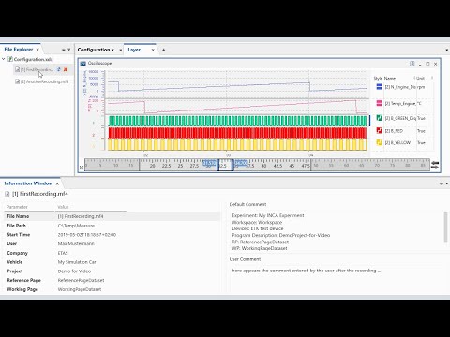Viewport: 450px width, 337px height.
Task: Select the File Explorer tab
Action: pos(19,50)
